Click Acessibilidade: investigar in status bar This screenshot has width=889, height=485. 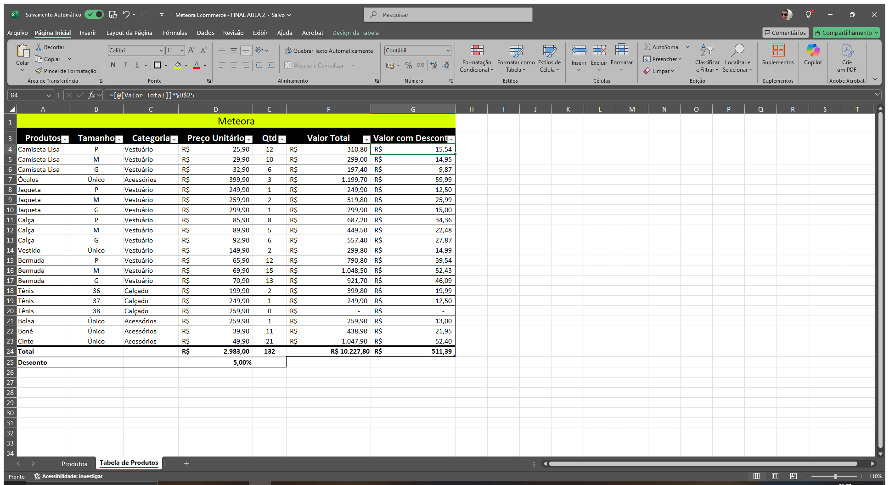pyautogui.click(x=68, y=476)
